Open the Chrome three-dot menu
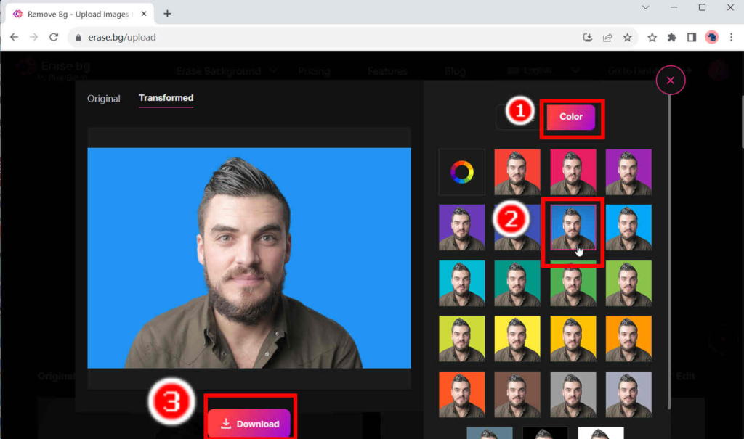744x439 pixels. point(731,37)
